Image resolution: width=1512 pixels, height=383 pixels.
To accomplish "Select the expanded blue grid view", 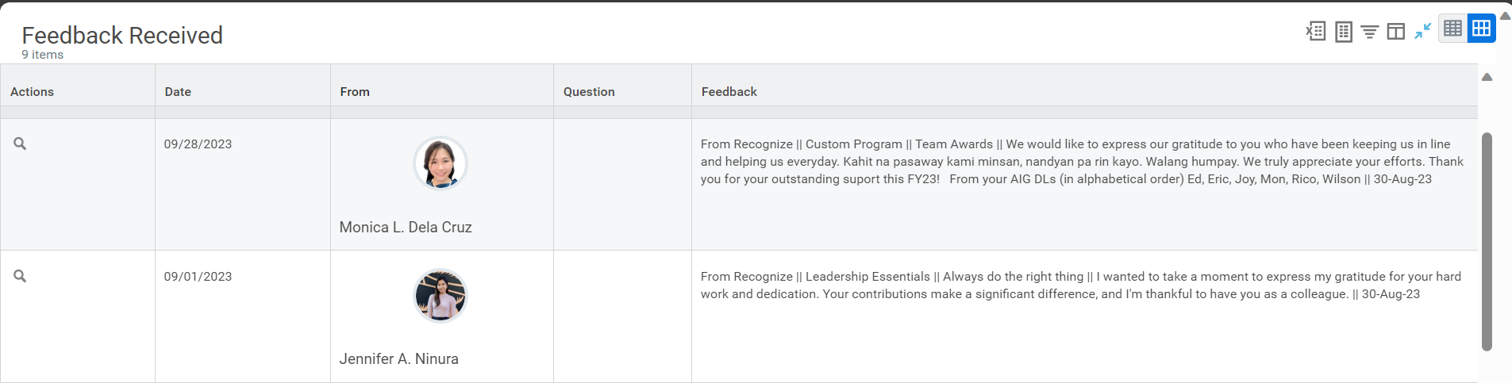I will (x=1481, y=29).
